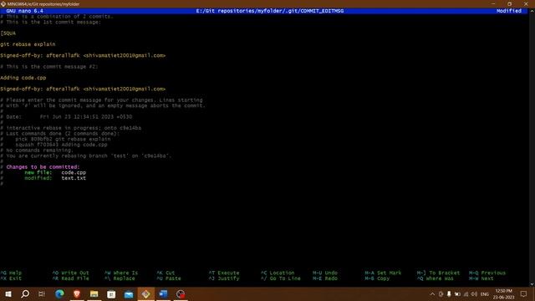Click the 'Modified' status indicator
535x301 pixels.
509,11
